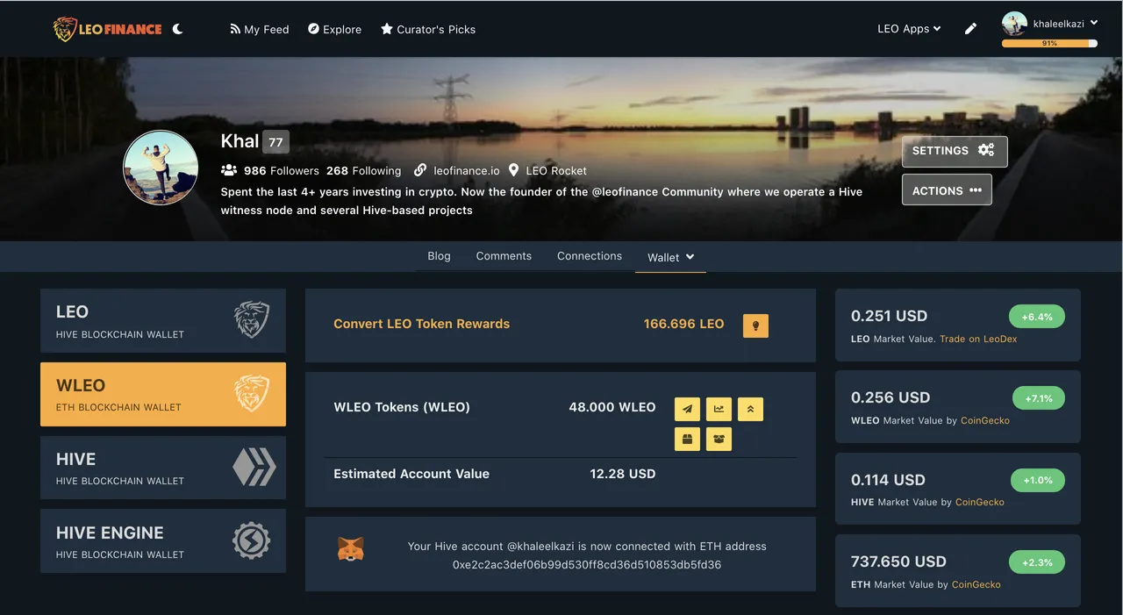1123x615 pixels.
Task: Open CoinGecko link for WLEO
Action: [x=985, y=420]
